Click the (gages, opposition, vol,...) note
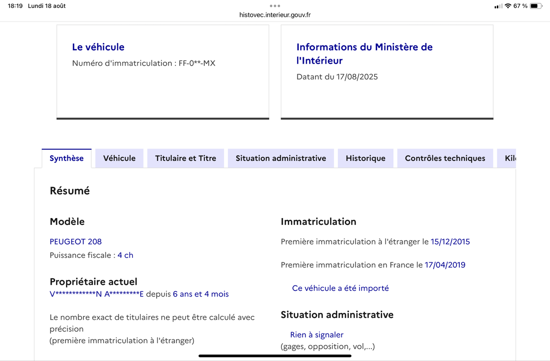 [328, 347]
